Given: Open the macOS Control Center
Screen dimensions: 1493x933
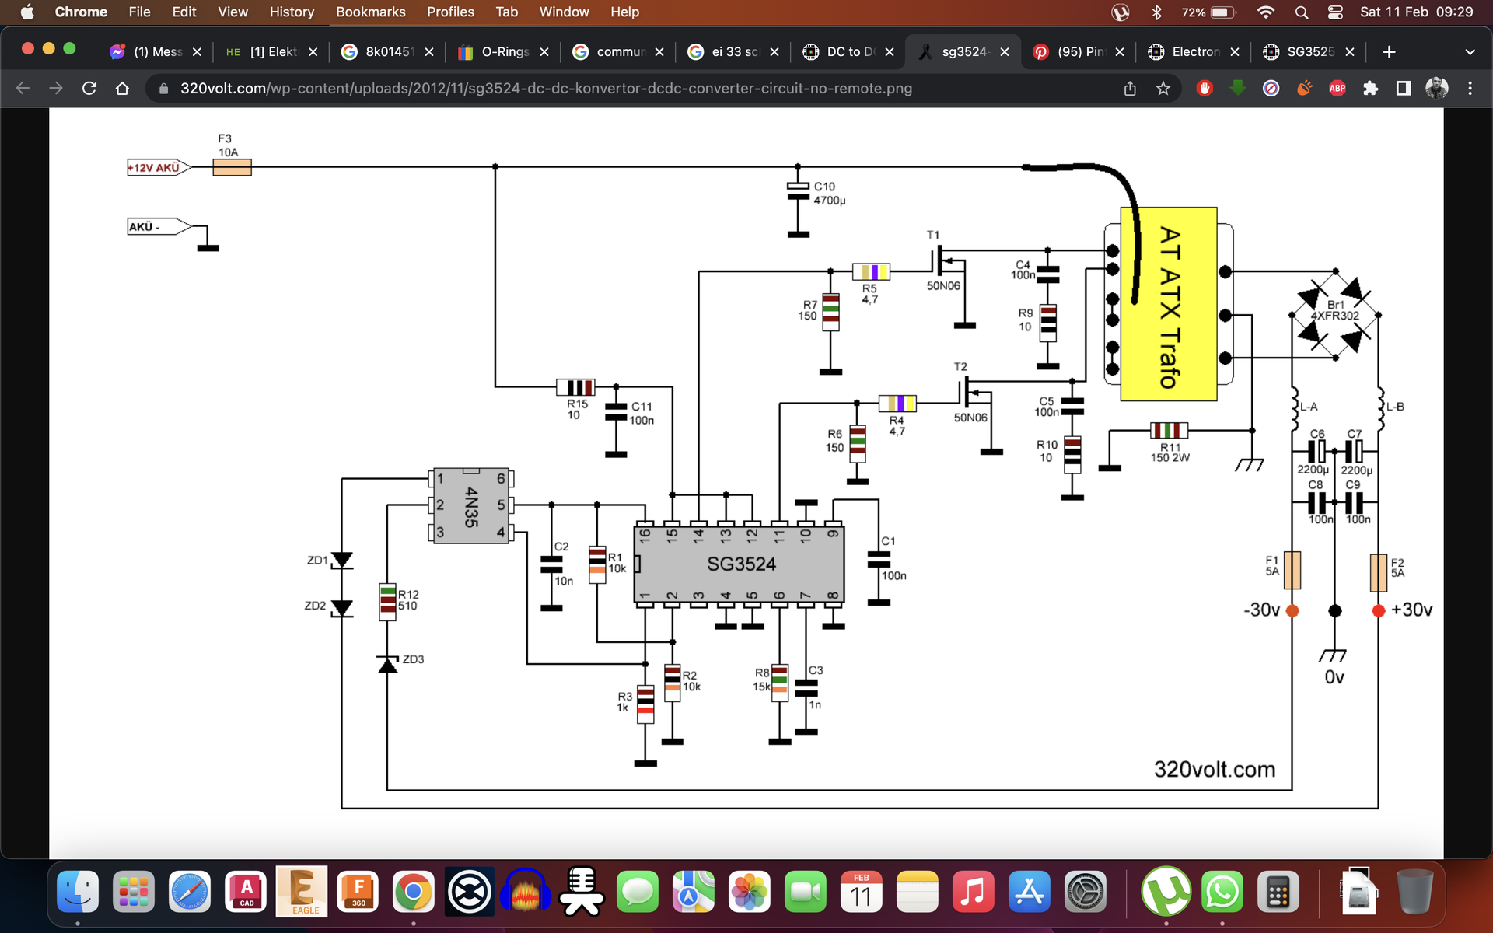Looking at the screenshot, I should coord(1335,12).
